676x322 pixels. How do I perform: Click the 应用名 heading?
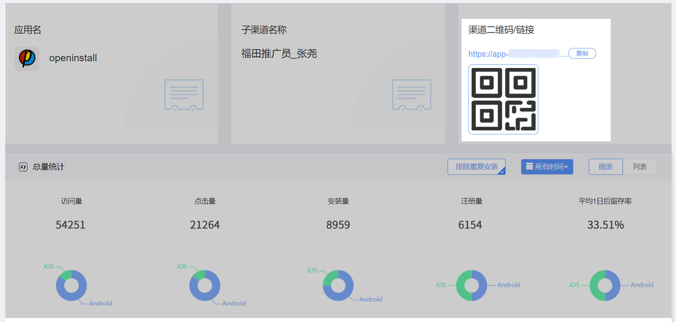click(x=28, y=30)
